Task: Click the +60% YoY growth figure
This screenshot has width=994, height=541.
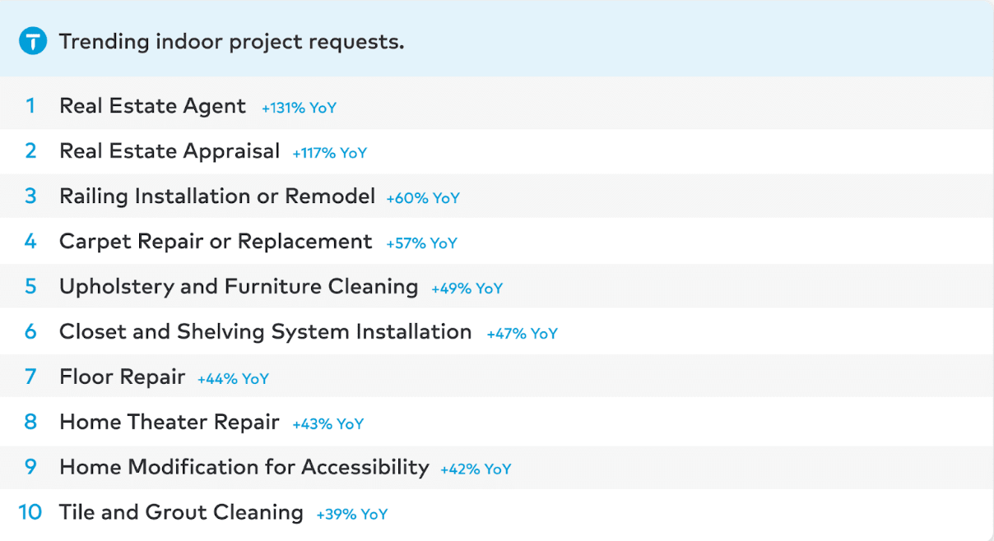Action: (423, 198)
